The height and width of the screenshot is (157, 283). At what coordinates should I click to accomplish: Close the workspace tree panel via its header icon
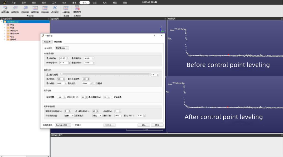click(48, 18)
